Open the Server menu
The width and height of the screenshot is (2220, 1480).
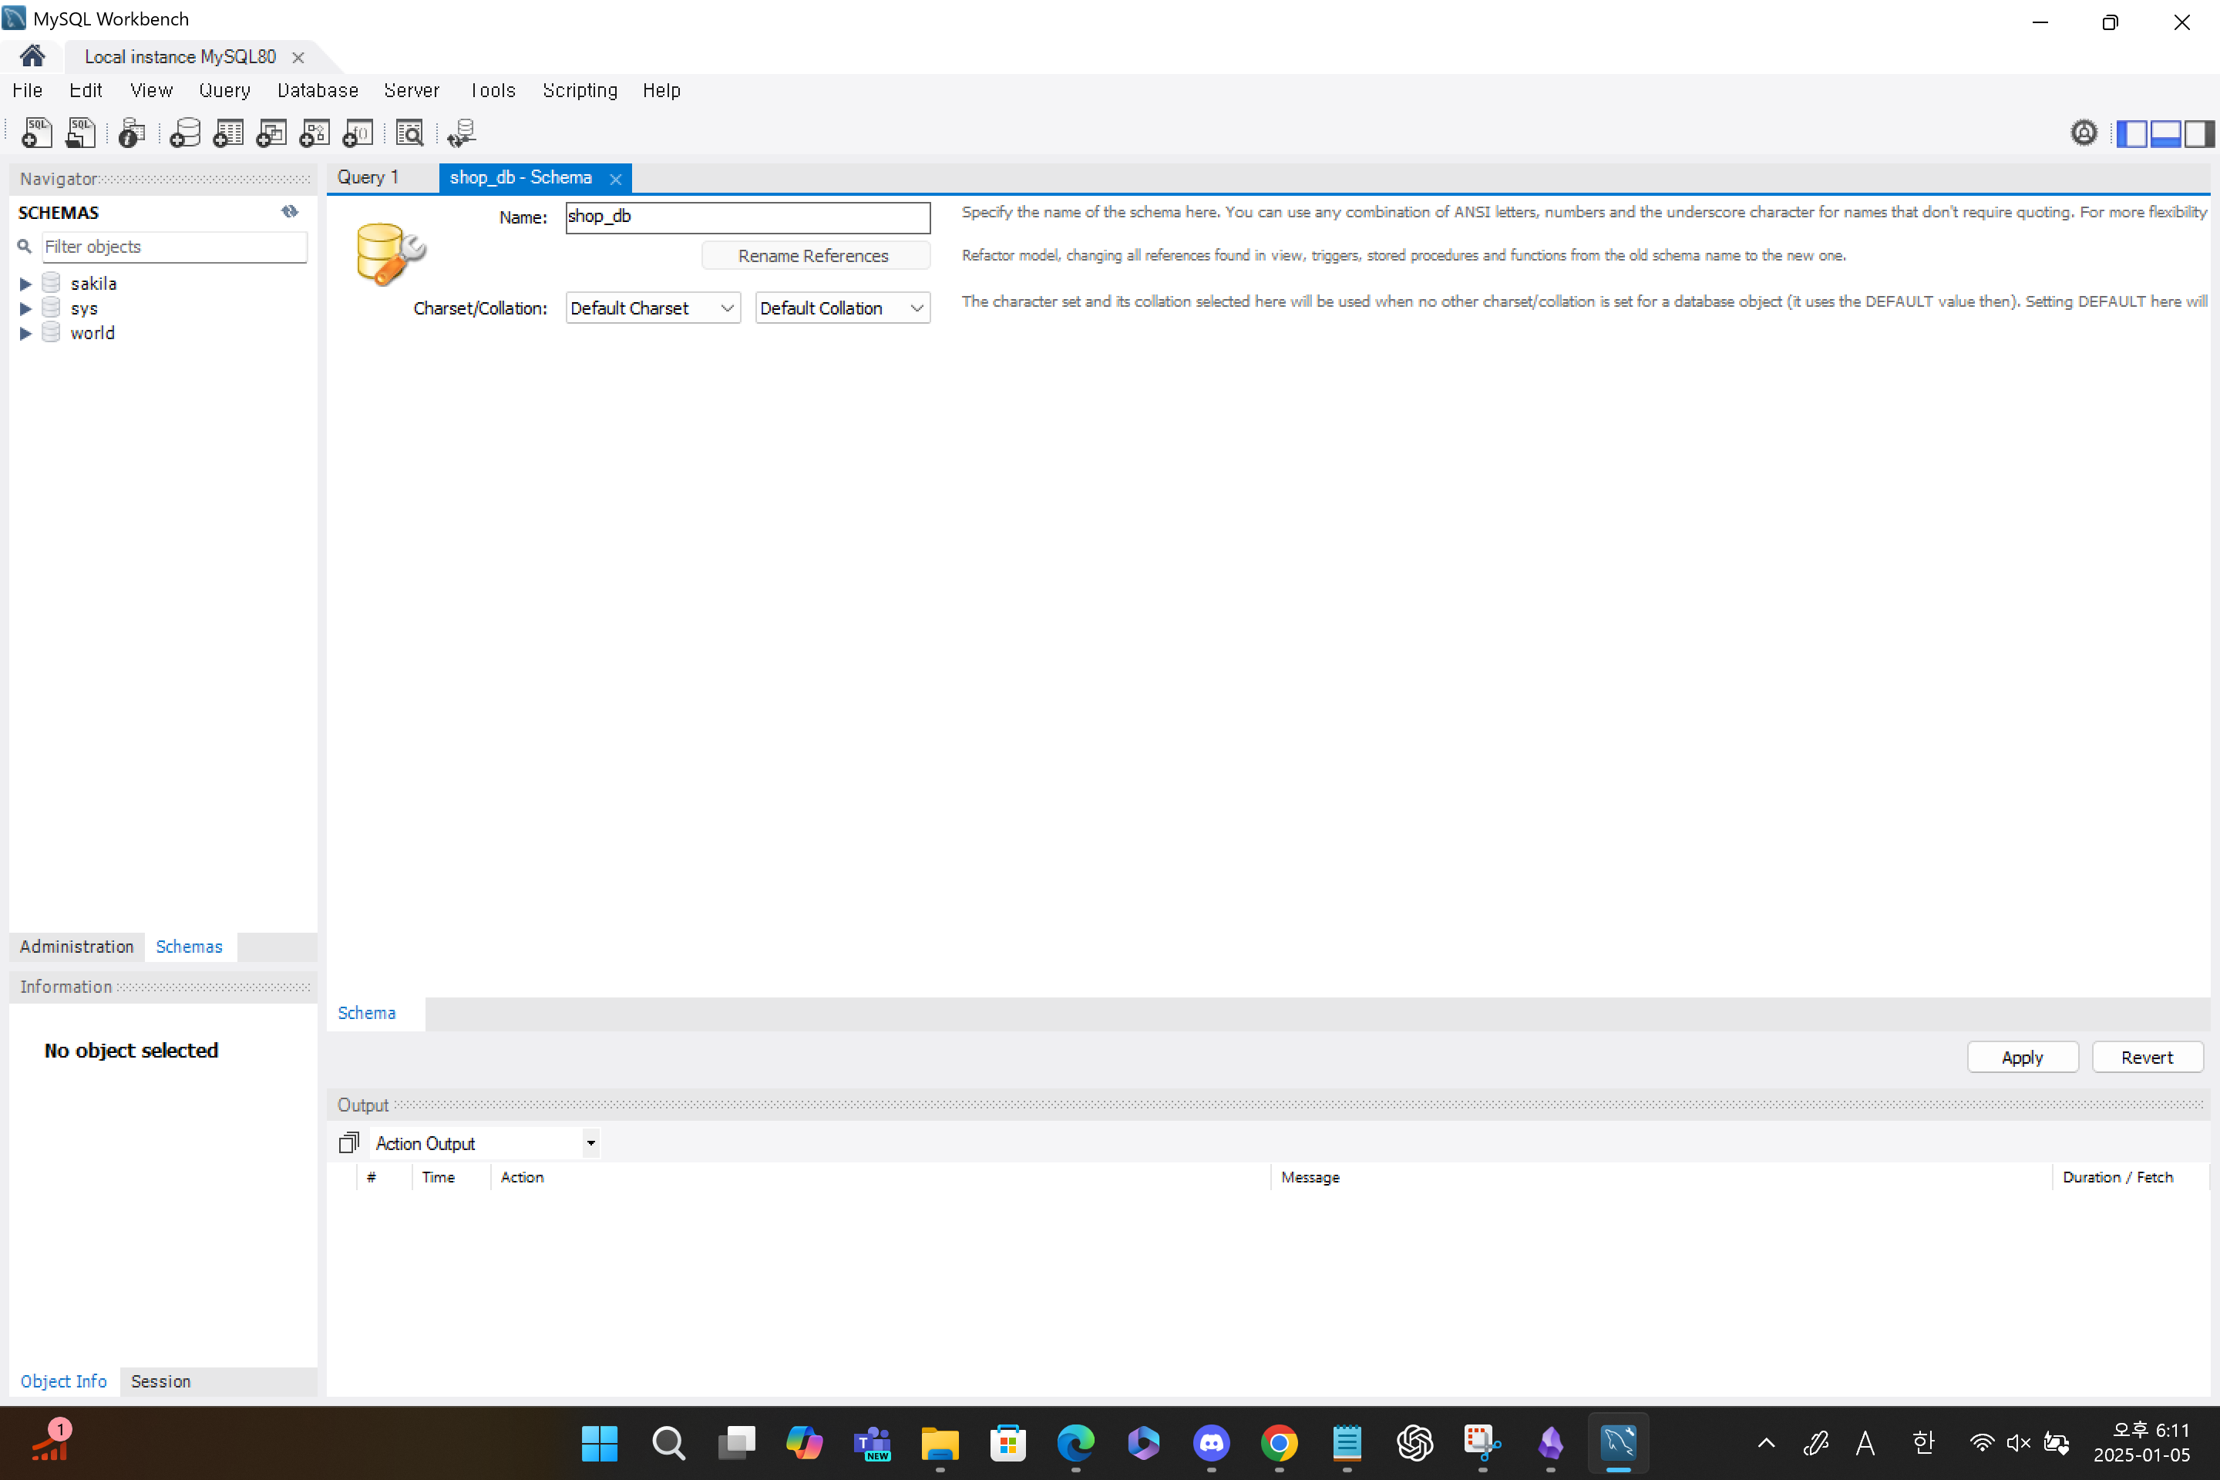(412, 91)
